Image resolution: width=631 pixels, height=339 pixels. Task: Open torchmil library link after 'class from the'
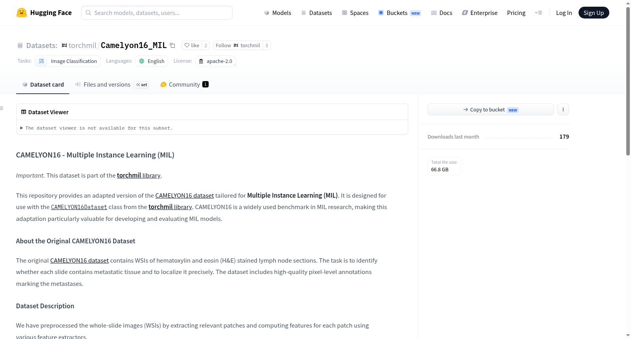point(170,207)
